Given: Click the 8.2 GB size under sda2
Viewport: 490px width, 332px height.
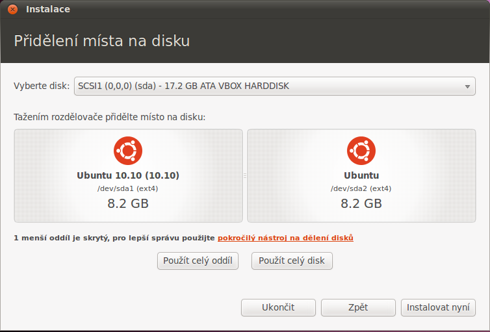Looking at the screenshot, I should pos(361,203).
